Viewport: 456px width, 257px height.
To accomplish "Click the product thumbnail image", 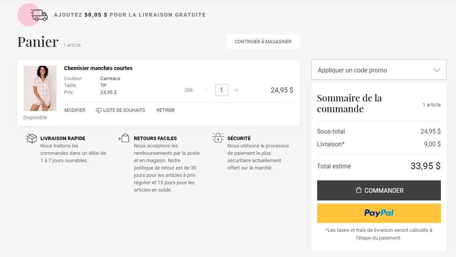I will pyautogui.click(x=40, y=88).
